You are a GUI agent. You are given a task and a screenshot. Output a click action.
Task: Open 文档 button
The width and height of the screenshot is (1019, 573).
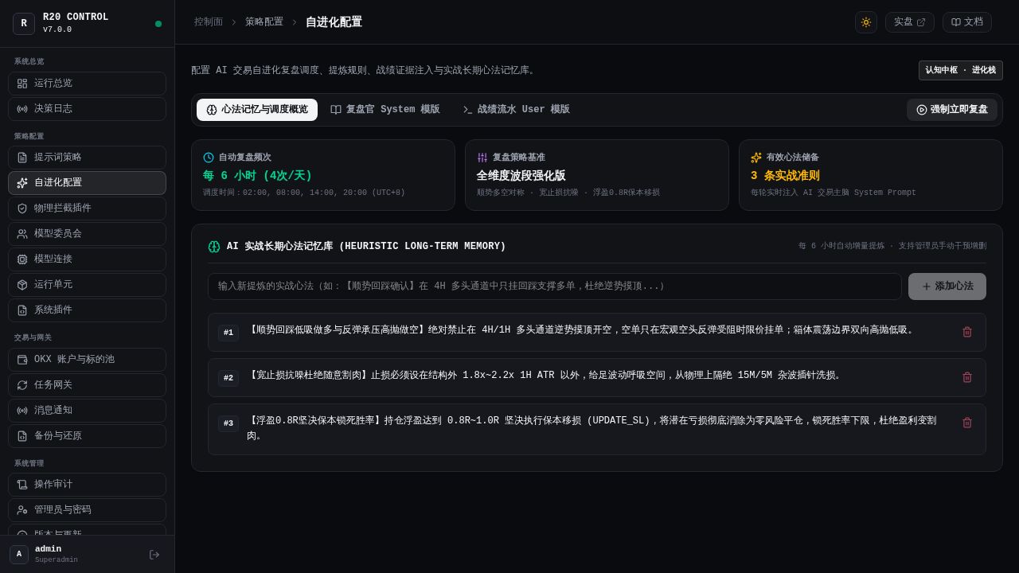[x=967, y=22]
